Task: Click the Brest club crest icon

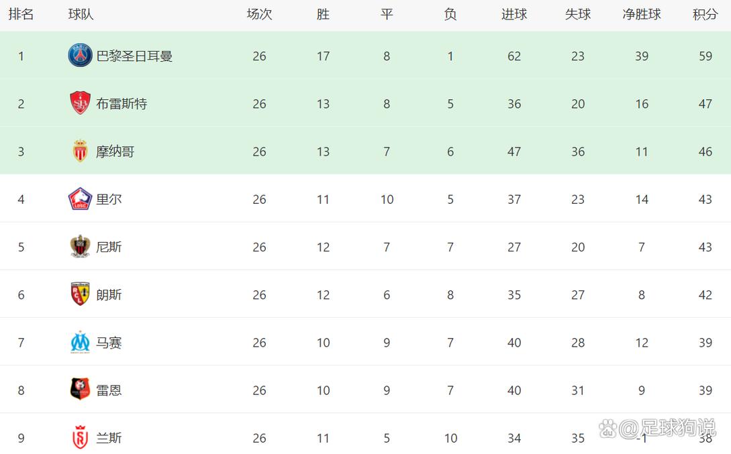Action: pos(80,103)
